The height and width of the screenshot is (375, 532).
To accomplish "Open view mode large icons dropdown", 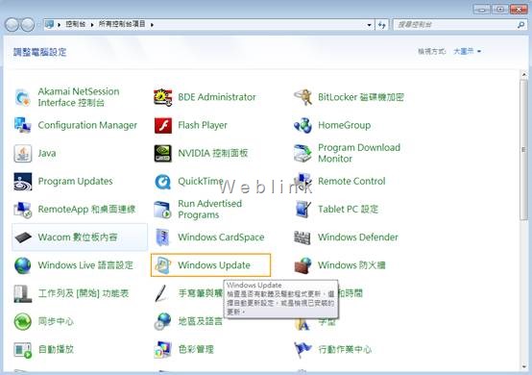I will (x=468, y=51).
